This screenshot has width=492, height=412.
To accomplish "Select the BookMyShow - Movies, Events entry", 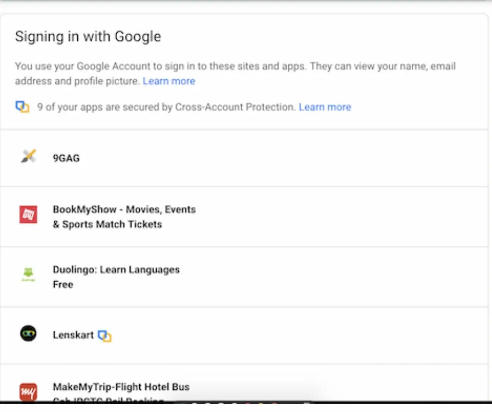I will [x=124, y=210].
